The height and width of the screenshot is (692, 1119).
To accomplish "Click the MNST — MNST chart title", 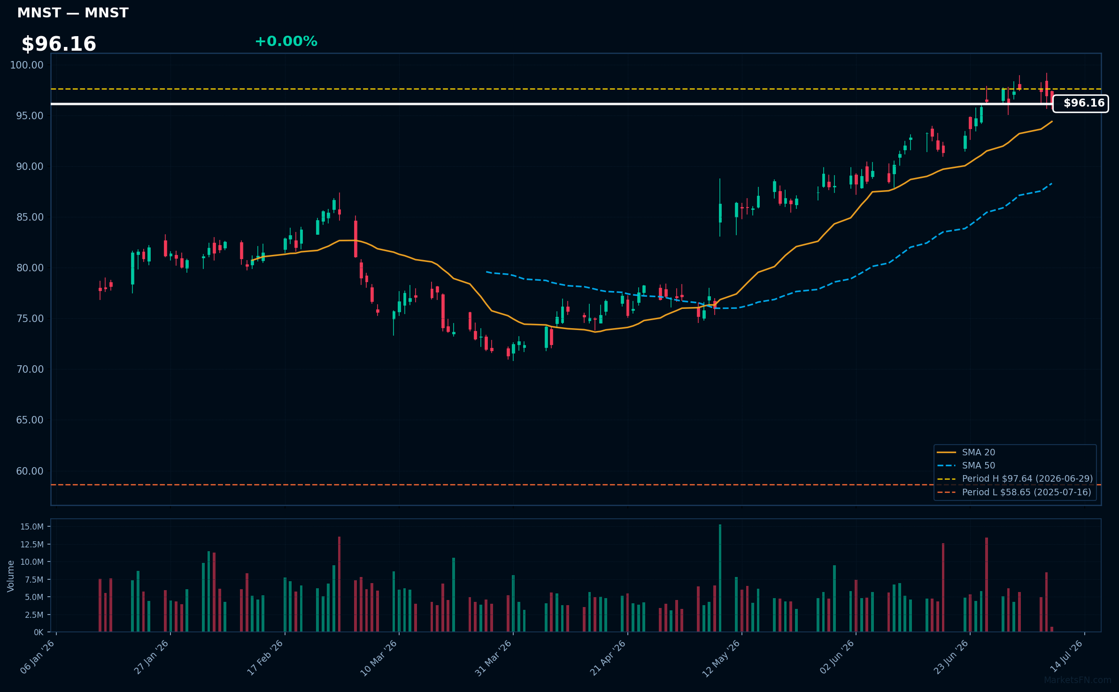I will coord(73,13).
